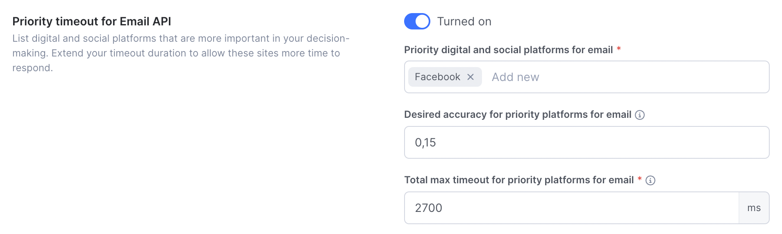Focus the timeout field showing 2700
The width and height of the screenshot is (782, 234).
[572, 208]
